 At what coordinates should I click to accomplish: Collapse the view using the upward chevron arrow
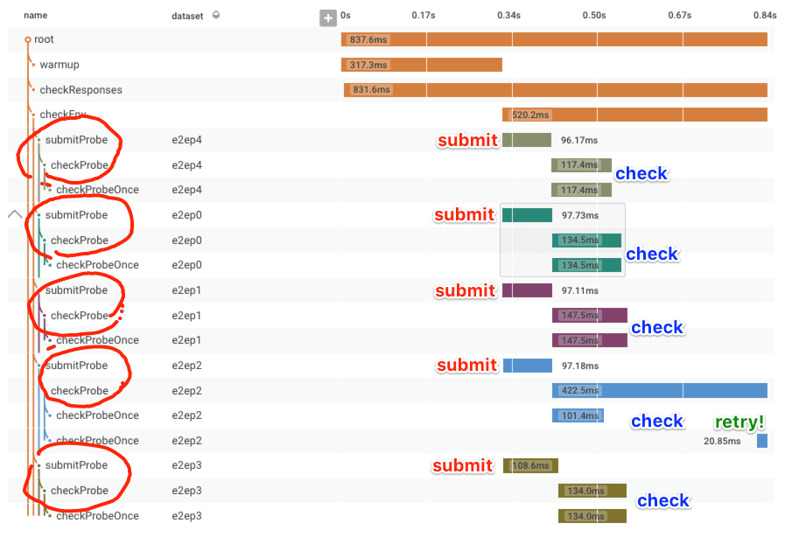click(x=13, y=213)
